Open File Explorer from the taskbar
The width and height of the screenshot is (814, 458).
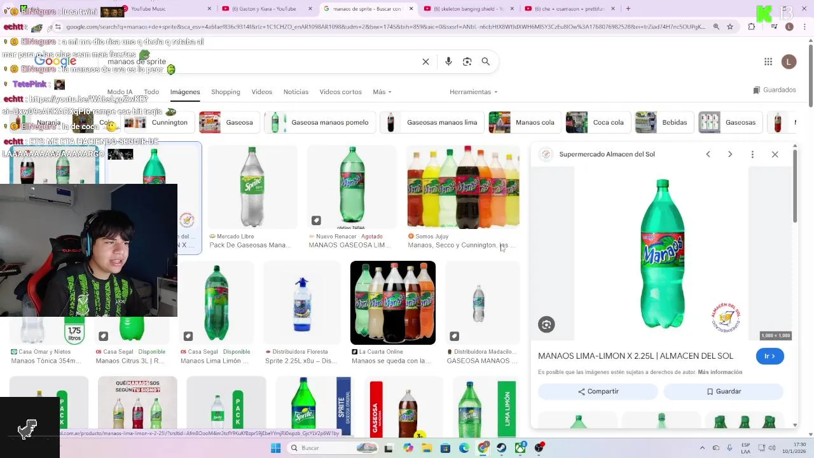coord(427,448)
